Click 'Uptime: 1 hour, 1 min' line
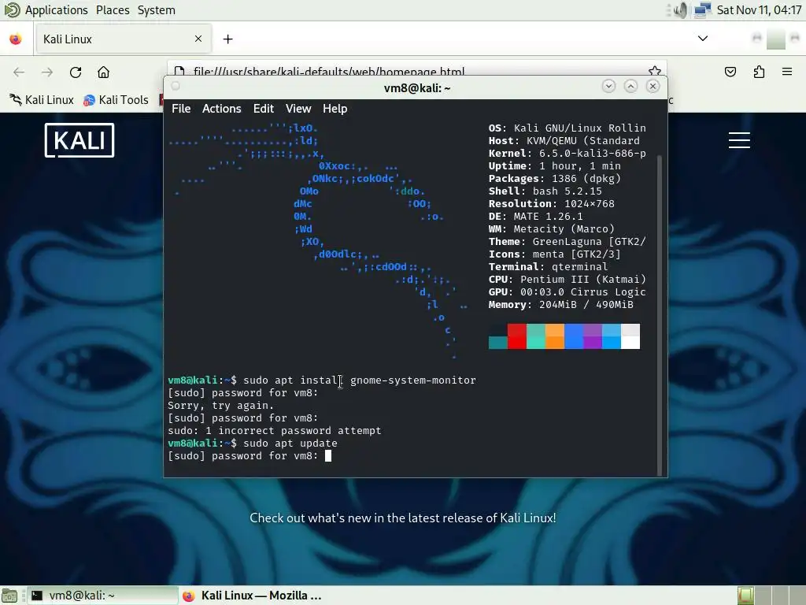806x605 pixels. 555,165
